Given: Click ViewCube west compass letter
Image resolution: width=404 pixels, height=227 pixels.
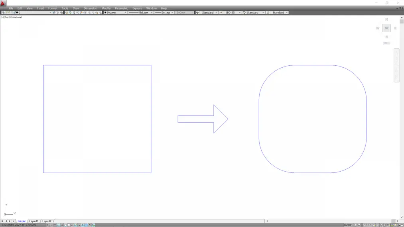Looking at the screenshot, I should tap(378, 28).
